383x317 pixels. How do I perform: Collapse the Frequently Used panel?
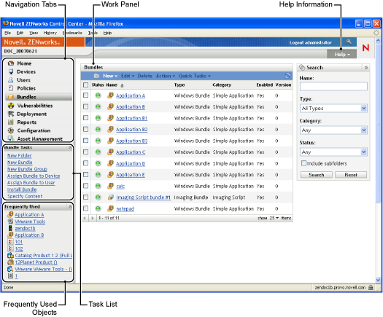click(x=70, y=207)
